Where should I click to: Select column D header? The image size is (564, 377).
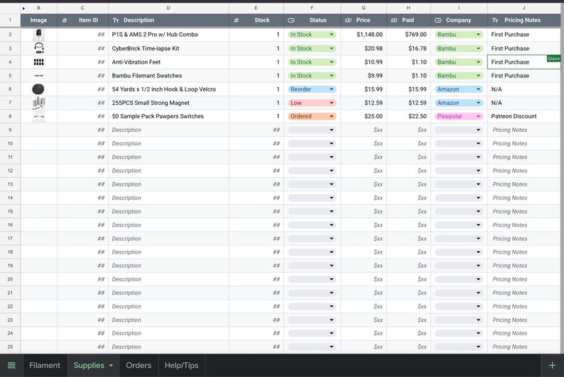click(x=168, y=8)
